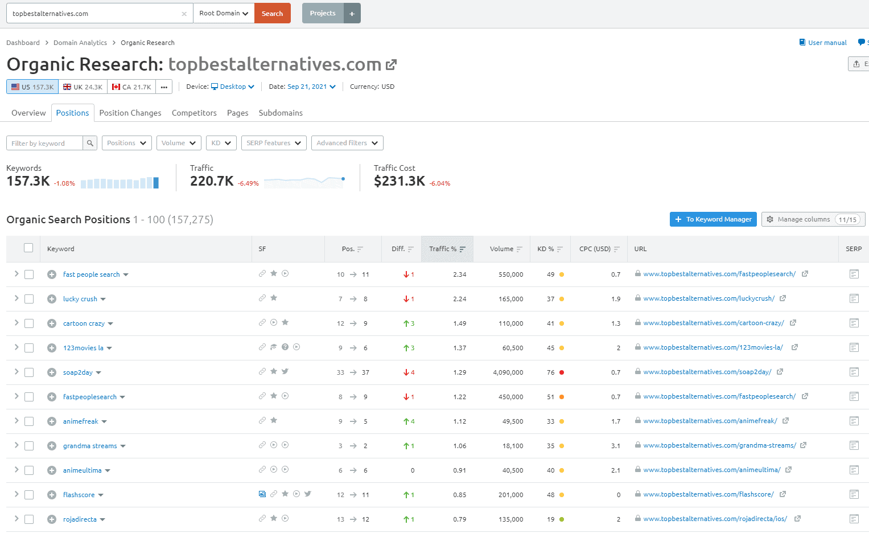Add 'cartoon crazy' with its plus icon
The image size is (869, 533).
(52, 323)
